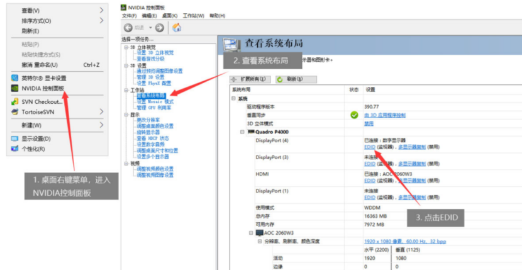Image resolution: width=522 pixels, height=270 pixels.
Task: Collapse 分辨率、刷新率、颜色深度 row
Action: (259, 241)
